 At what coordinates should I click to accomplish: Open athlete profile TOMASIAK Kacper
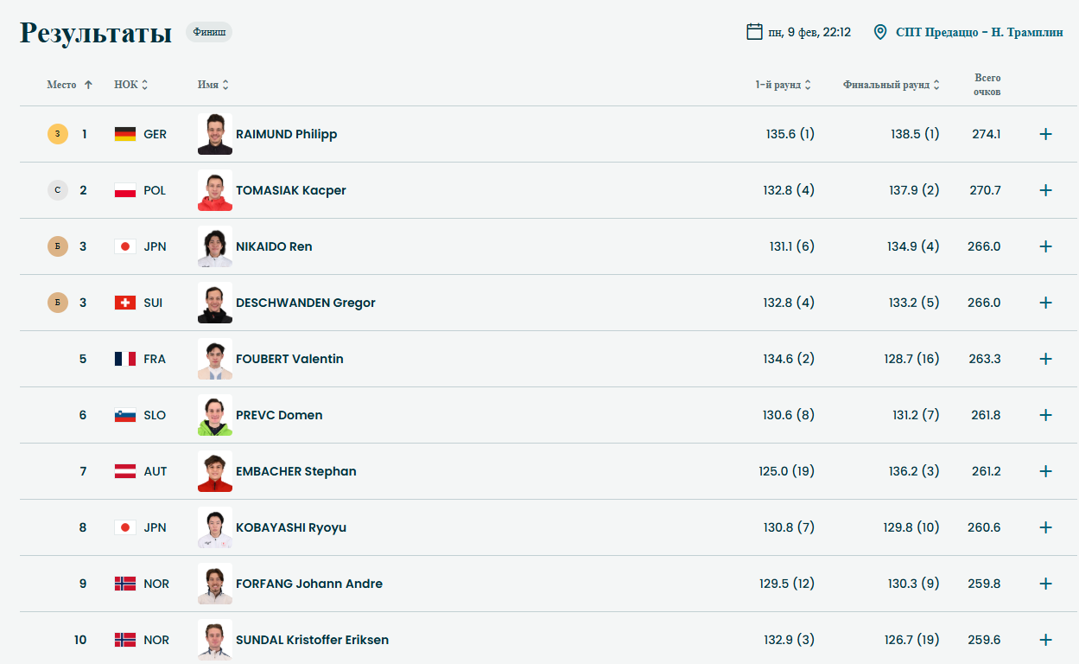[290, 190]
